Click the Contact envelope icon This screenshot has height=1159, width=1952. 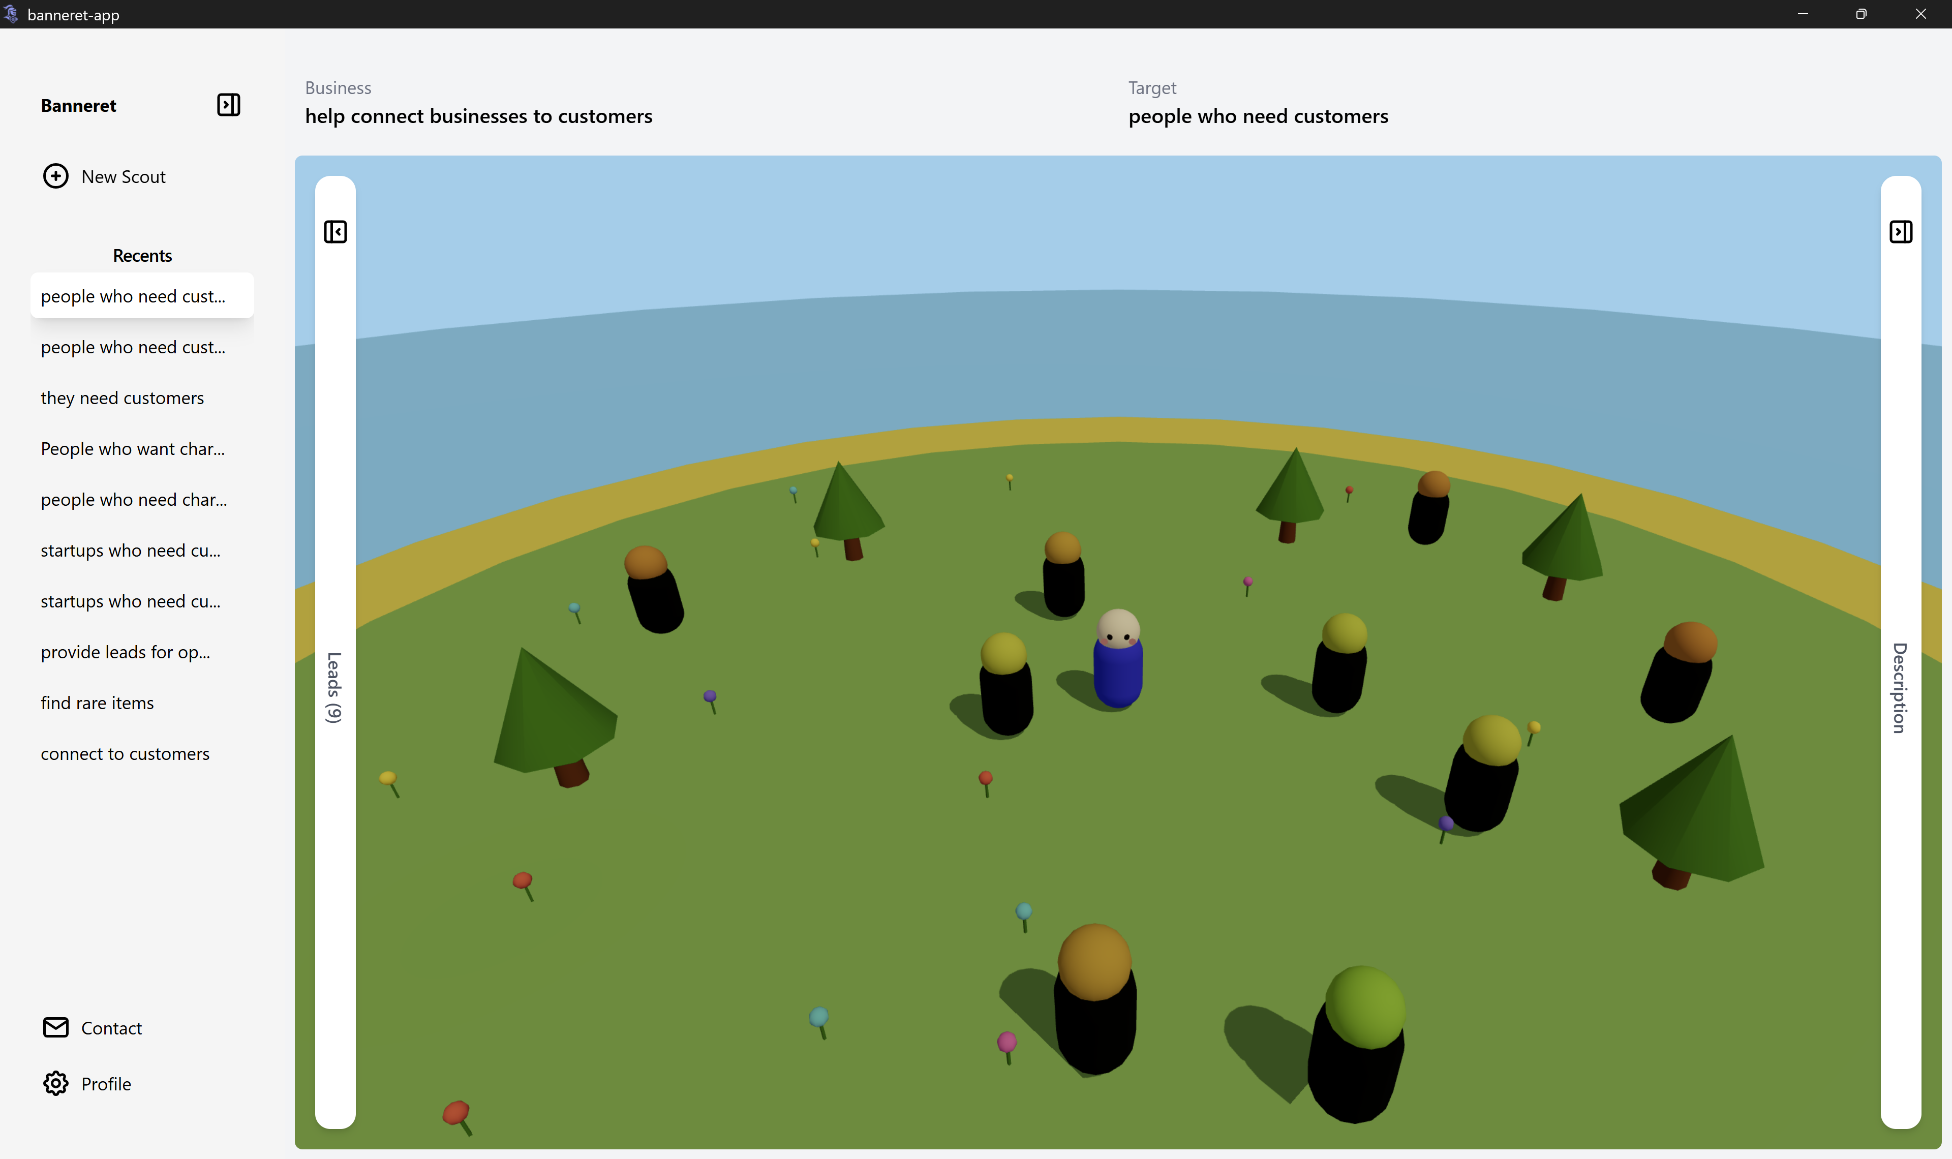click(x=55, y=1027)
